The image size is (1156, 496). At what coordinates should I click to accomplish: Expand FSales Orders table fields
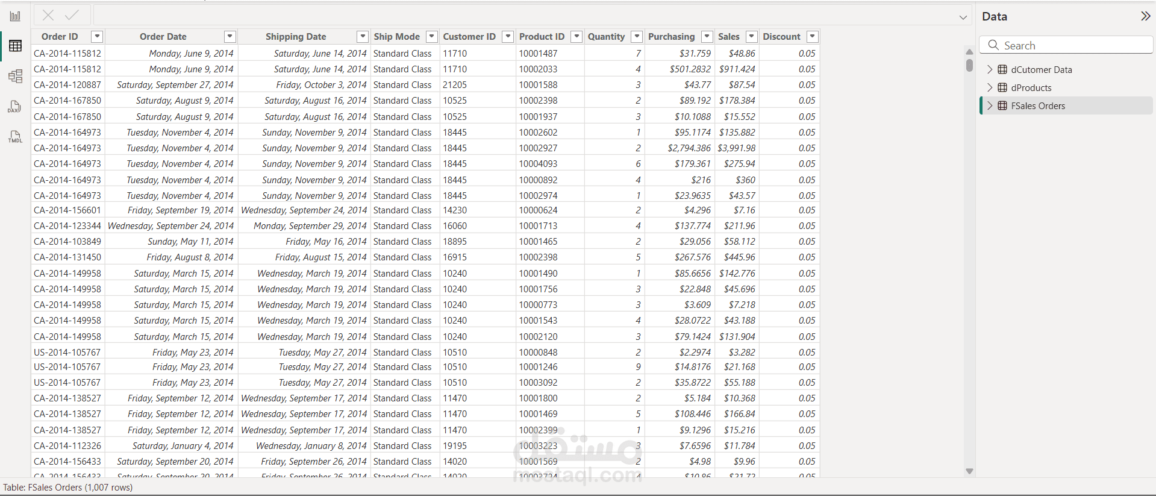click(990, 105)
